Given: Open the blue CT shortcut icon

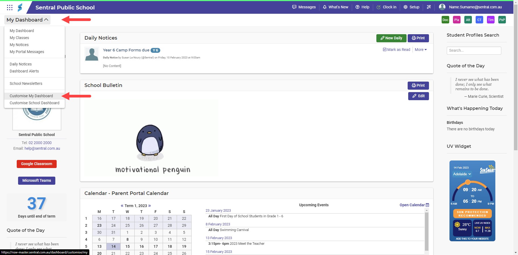Looking at the screenshot, I should pos(479,20).
